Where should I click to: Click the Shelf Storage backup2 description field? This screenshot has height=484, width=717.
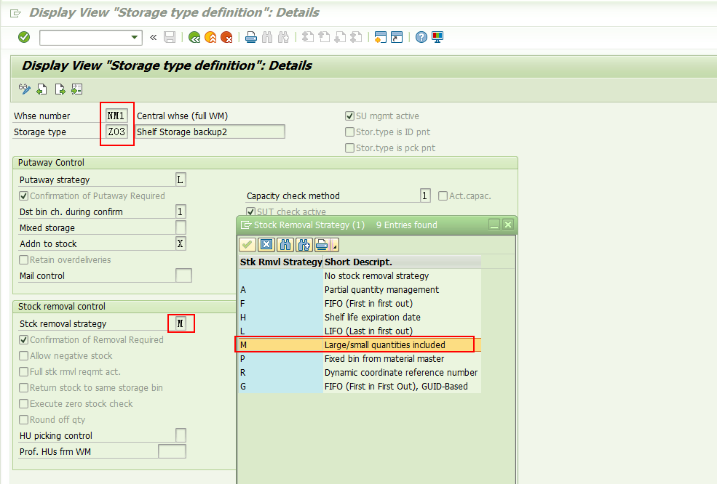tap(210, 132)
